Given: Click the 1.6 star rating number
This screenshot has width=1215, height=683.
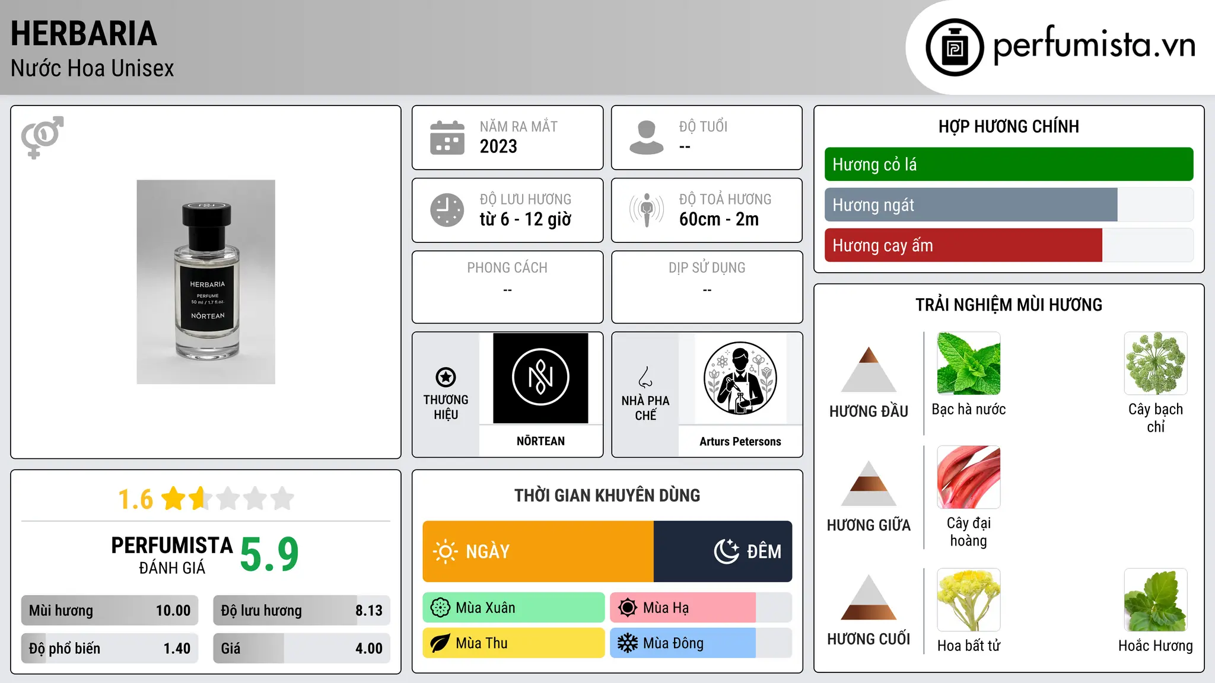Looking at the screenshot, I should (x=135, y=499).
